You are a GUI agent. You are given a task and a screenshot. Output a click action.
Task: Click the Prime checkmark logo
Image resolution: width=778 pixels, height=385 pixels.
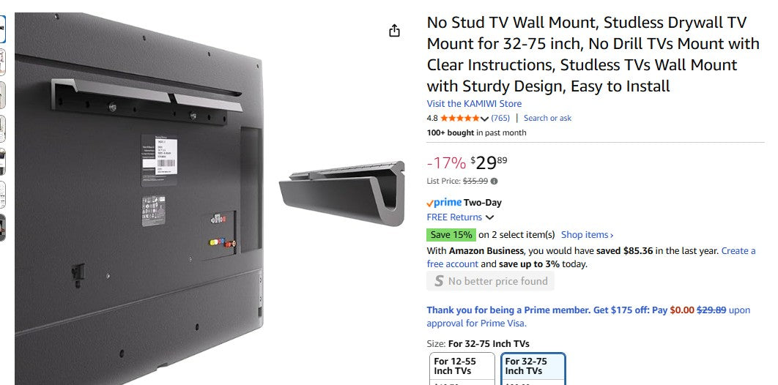(444, 203)
